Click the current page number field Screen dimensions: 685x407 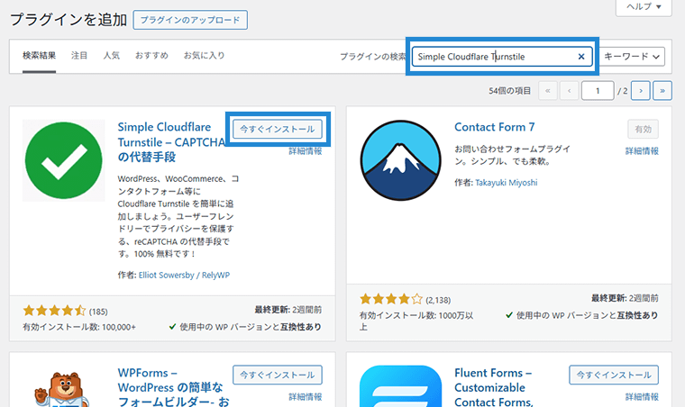tap(598, 91)
